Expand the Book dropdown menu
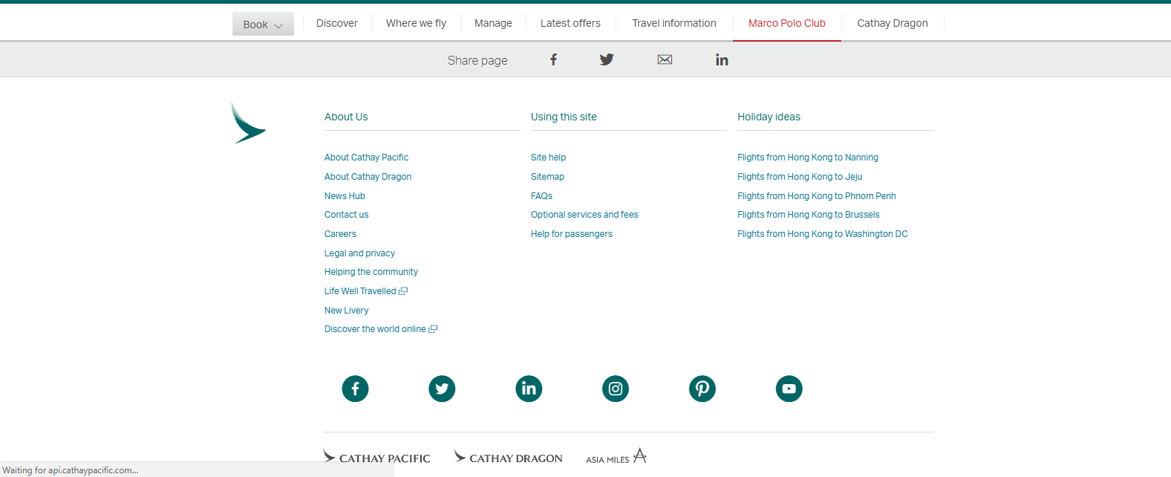 pos(263,24)
